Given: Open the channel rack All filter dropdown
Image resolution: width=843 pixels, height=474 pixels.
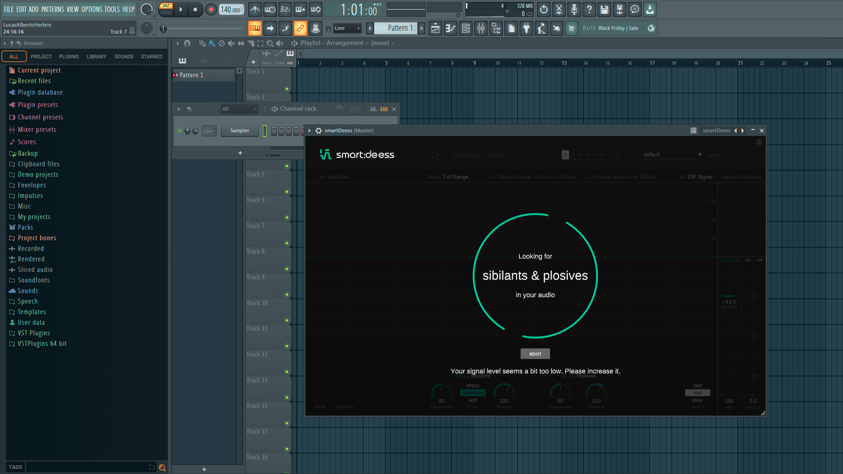Looking at the screenshot, I should click(239, 109).
